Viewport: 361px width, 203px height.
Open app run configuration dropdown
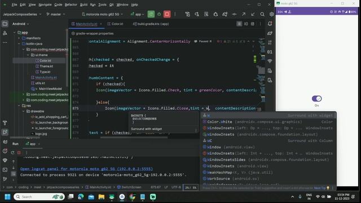138,14
